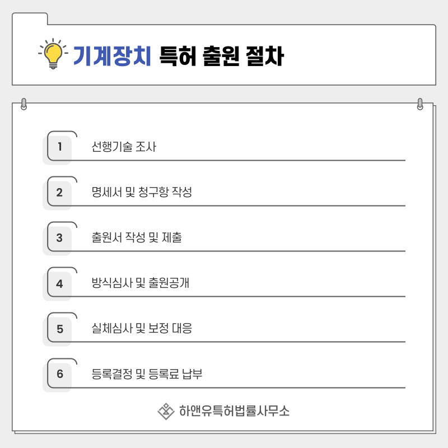Click the right binder pin icon
The height and width of the screenshot is (448, 448).
[419, 104]
